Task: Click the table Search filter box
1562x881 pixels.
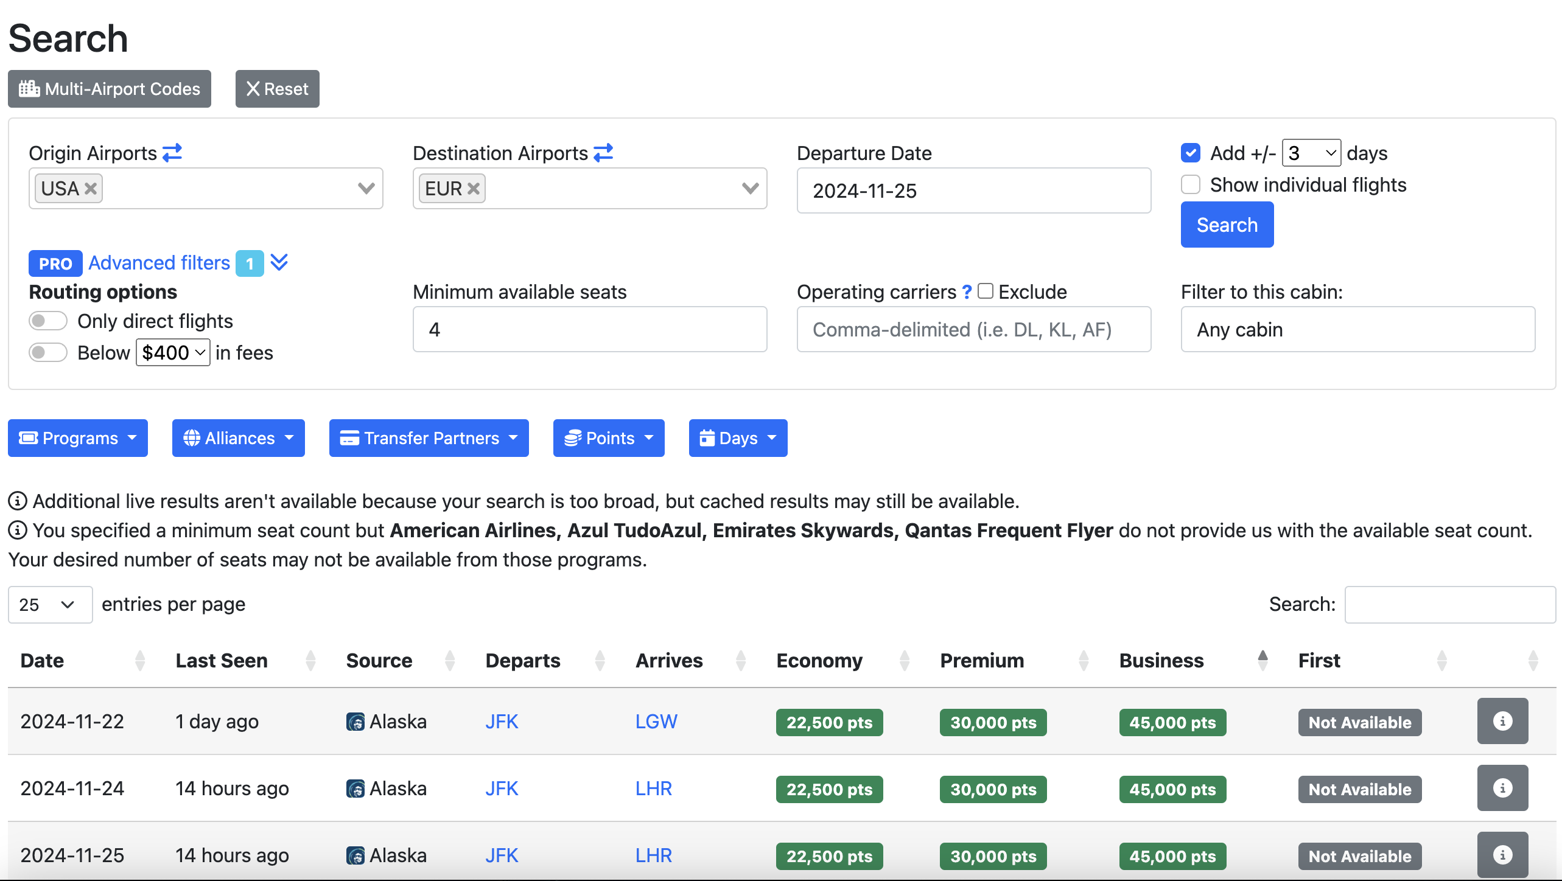Action: click(1450, 605)
